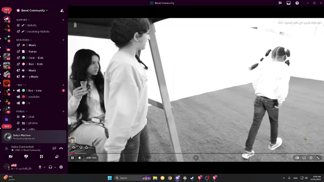The height and width of the screenshot is (182, 324).
Task: Open video player settings gear
Action: tap(311, 158)
